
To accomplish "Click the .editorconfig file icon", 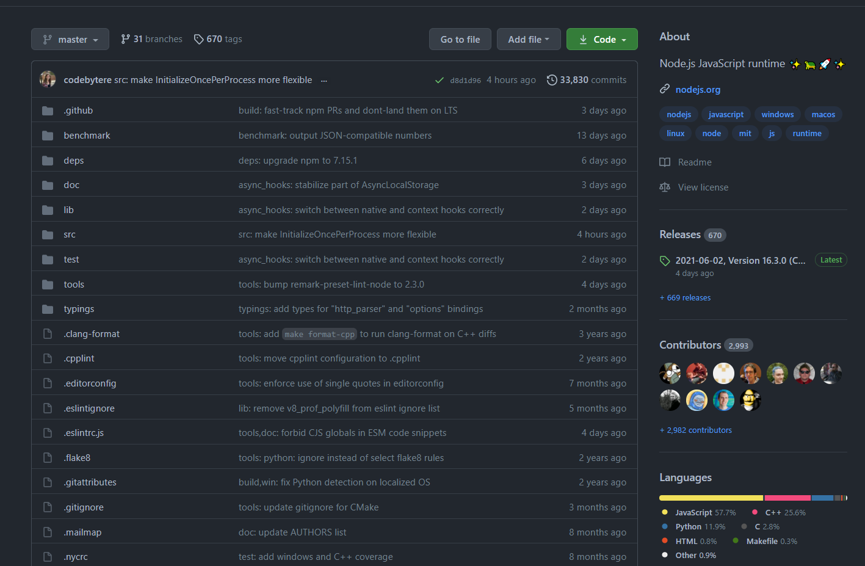I will coord(48,383).
